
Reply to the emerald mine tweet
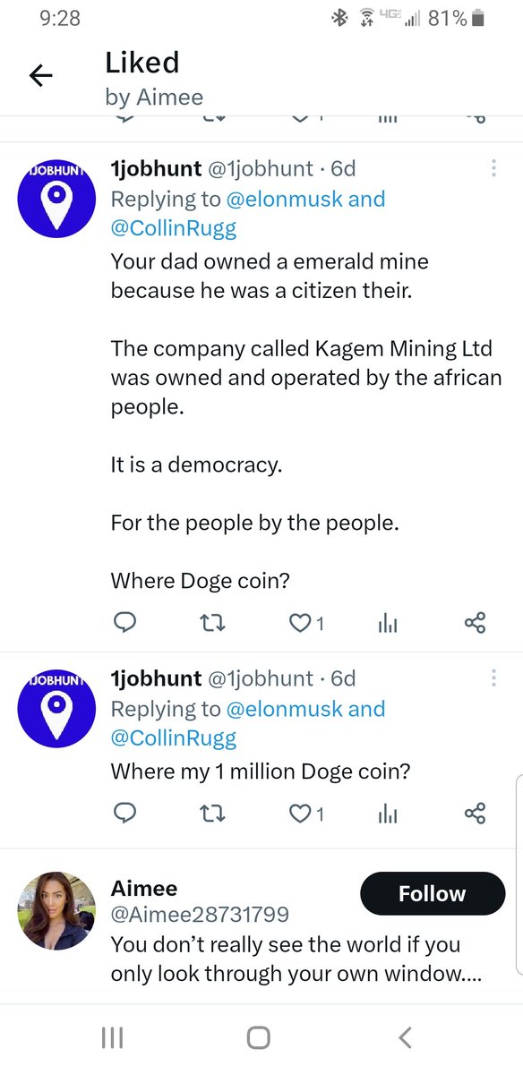125,622
